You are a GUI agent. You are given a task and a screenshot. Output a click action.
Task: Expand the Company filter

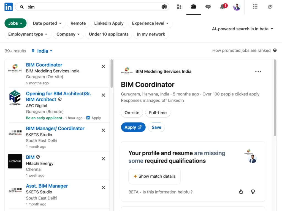pos(68,34)
